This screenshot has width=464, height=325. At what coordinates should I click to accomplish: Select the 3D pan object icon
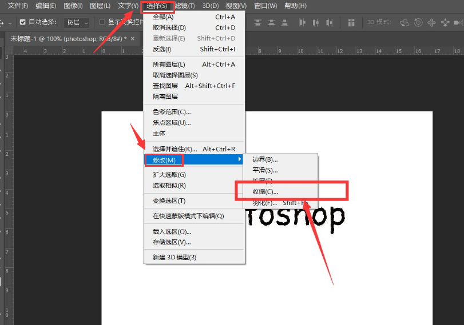(x=432, y=22)
